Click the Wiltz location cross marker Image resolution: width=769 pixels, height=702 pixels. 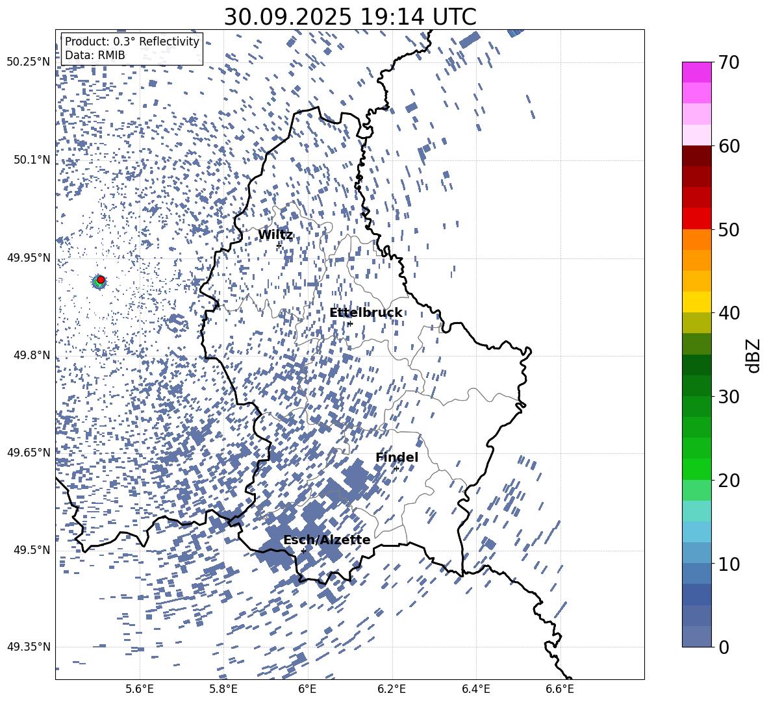pos(279,245)
